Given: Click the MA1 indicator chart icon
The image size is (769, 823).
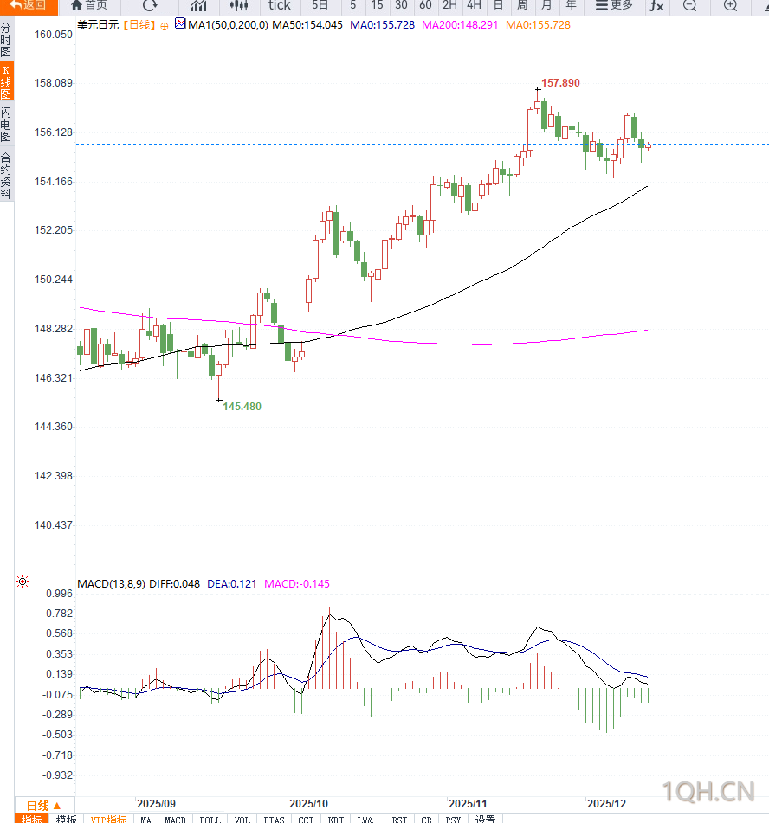Looking at the screenshot, I should [x=180, y=24].
